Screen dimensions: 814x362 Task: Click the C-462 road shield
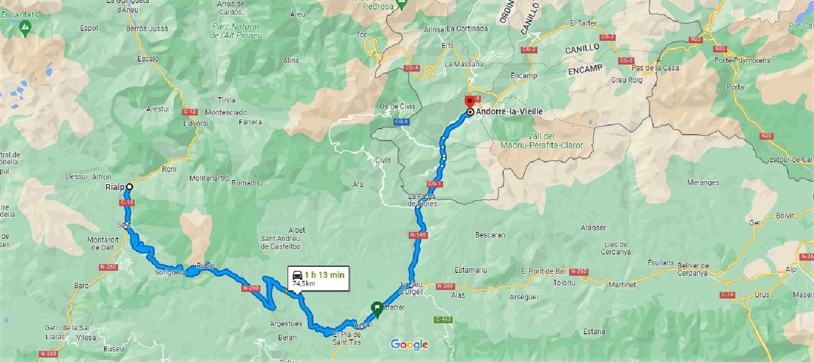[443, 319]
